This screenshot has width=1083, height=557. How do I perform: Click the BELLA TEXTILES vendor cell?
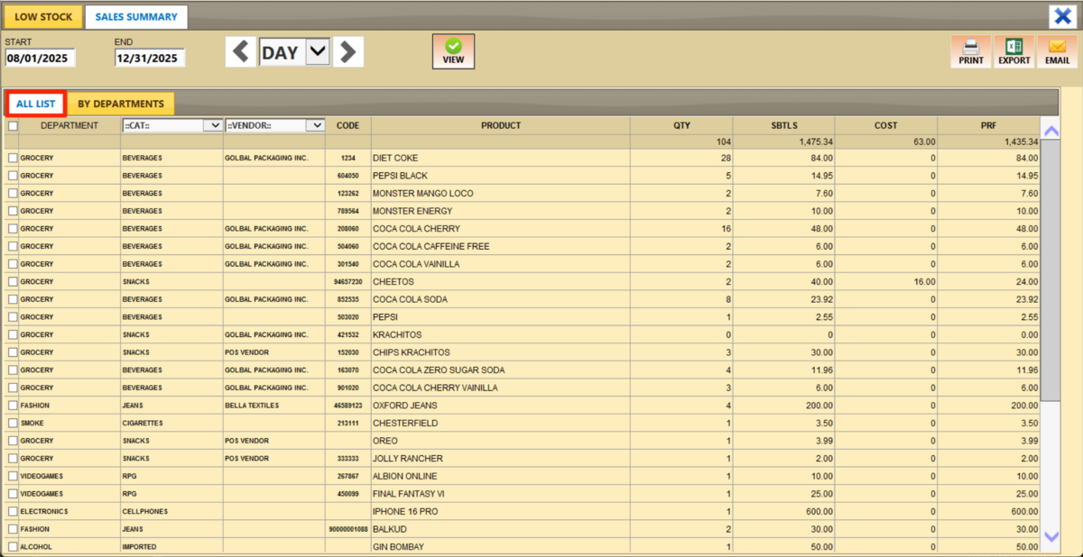(x=274, y=406)
